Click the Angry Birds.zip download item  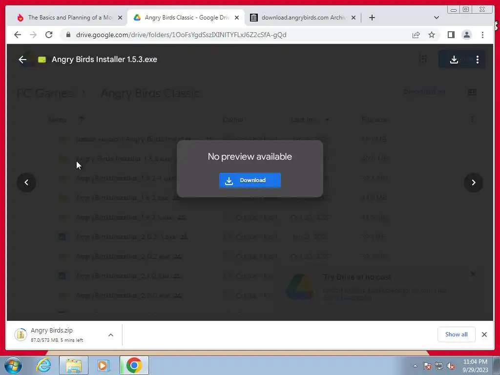coord(56,335)
